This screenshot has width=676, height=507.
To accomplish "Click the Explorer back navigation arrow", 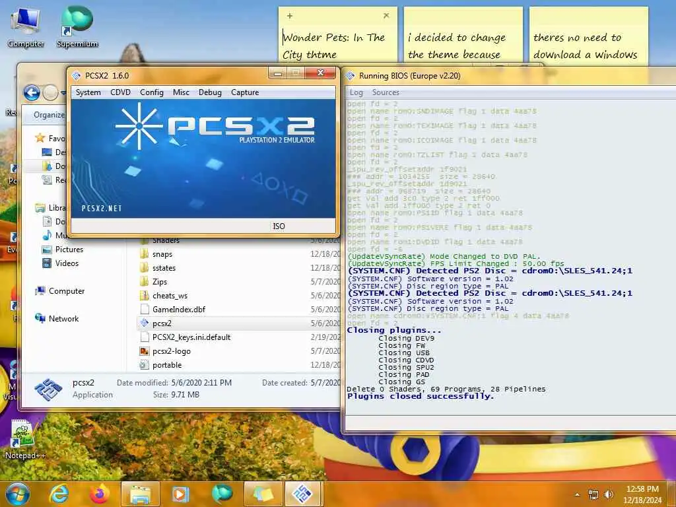I will (32, 92).
